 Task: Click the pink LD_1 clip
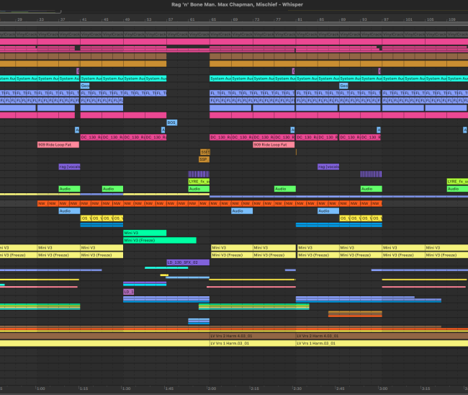click(129, 292)
